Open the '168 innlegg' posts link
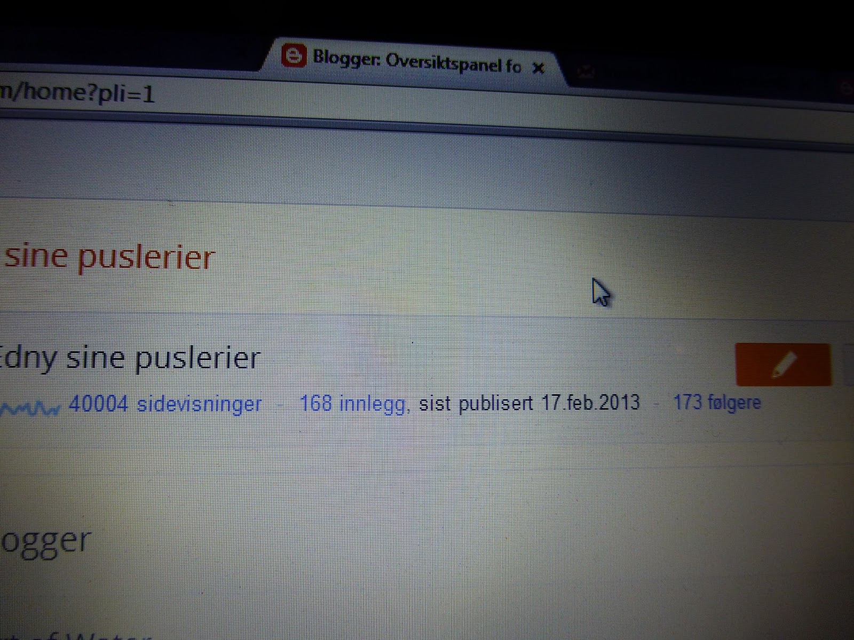Image resolution: width=854 pixels, height=640 pixels. (354, 404)
